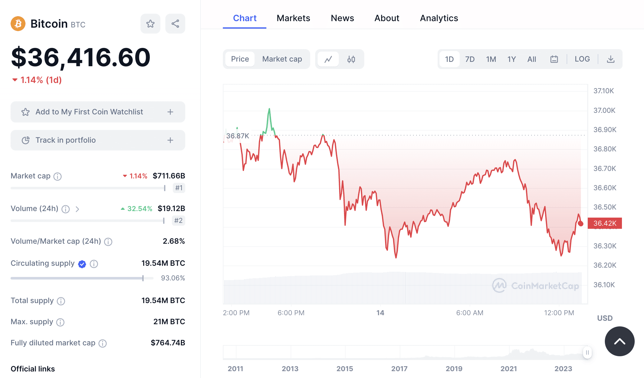Click the $36,416.60 price text
Screen dimensions: 644x378
click(81, 57)
